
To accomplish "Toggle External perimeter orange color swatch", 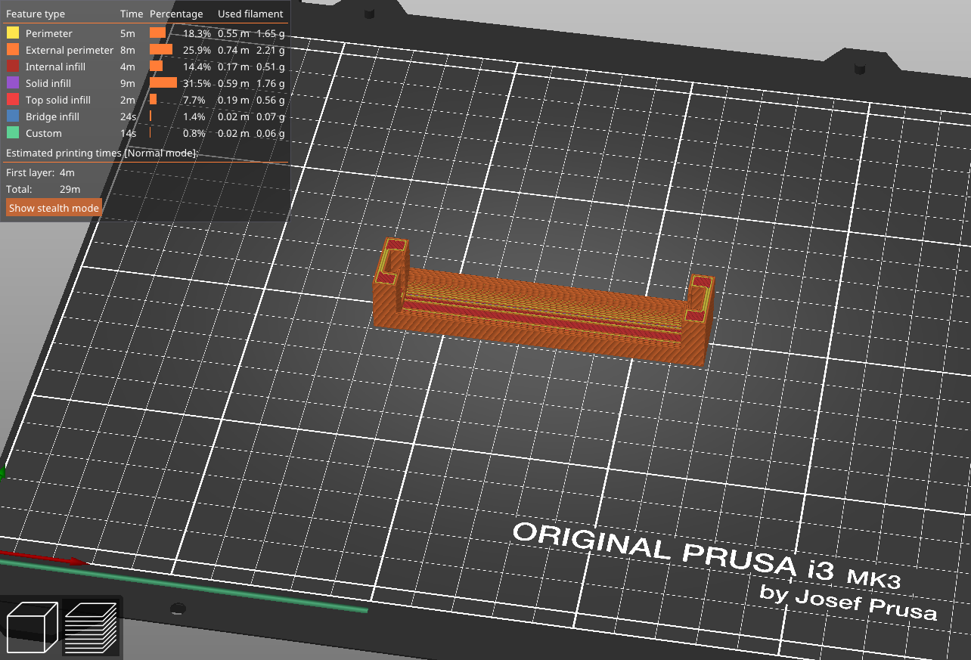I will [13, 50].
